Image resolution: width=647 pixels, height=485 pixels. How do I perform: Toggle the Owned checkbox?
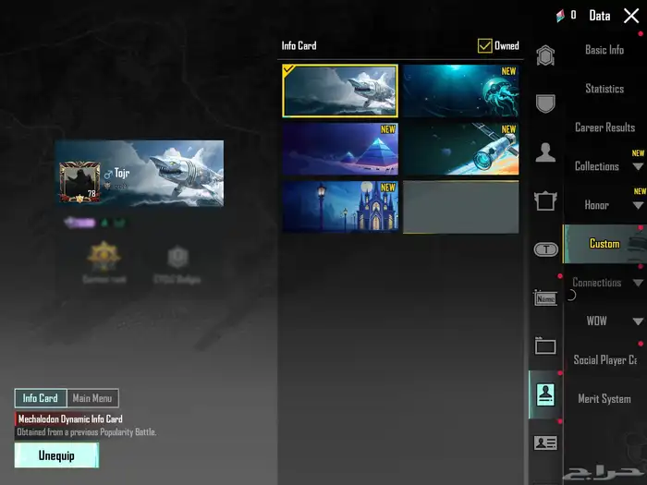coord(484,45)
